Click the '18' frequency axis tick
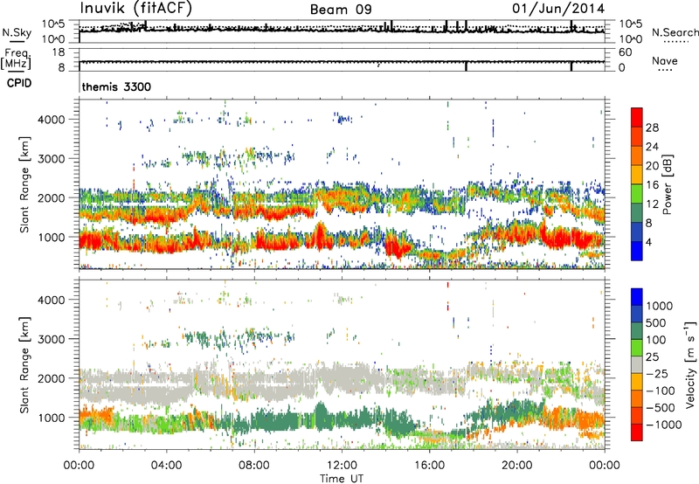699x484 pixels. pyautogui.click(x=59, y=52)
